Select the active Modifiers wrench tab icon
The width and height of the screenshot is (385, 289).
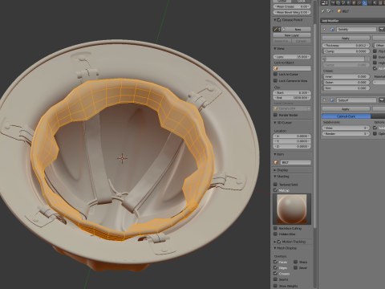click(x=365, y=2)
